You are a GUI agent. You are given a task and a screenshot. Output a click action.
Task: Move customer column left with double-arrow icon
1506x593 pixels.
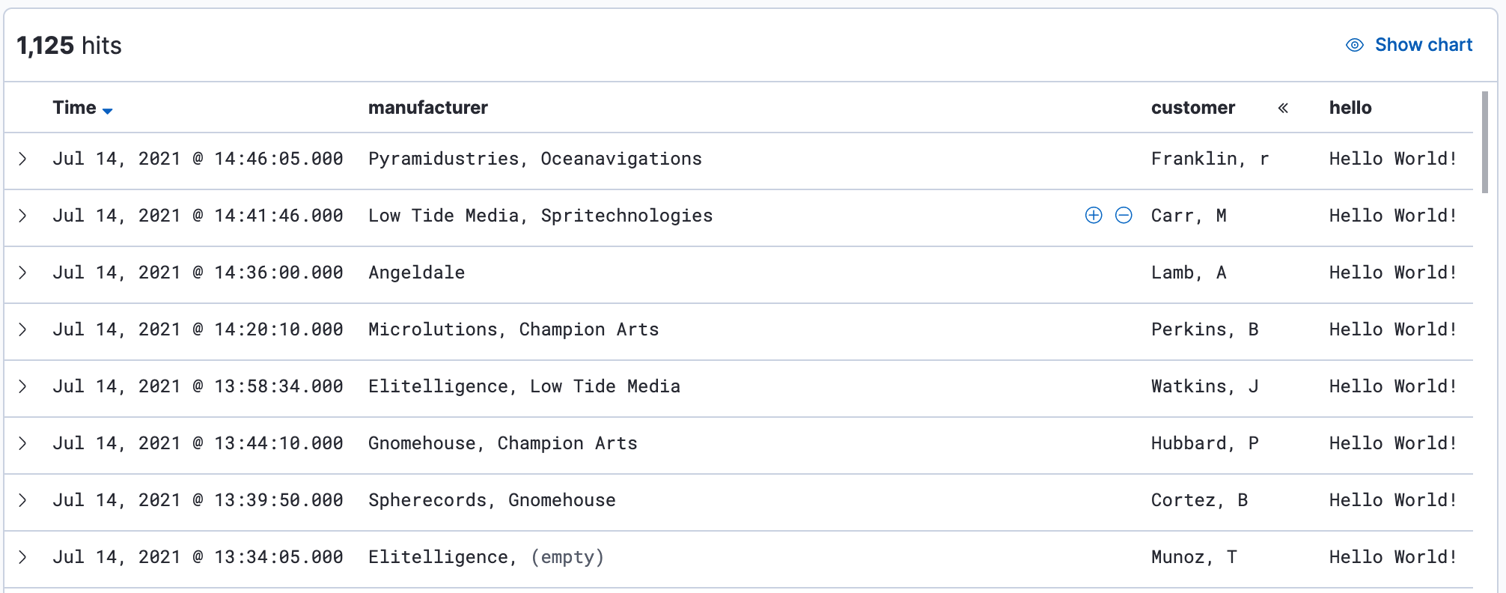click(x=1283, y=108)
